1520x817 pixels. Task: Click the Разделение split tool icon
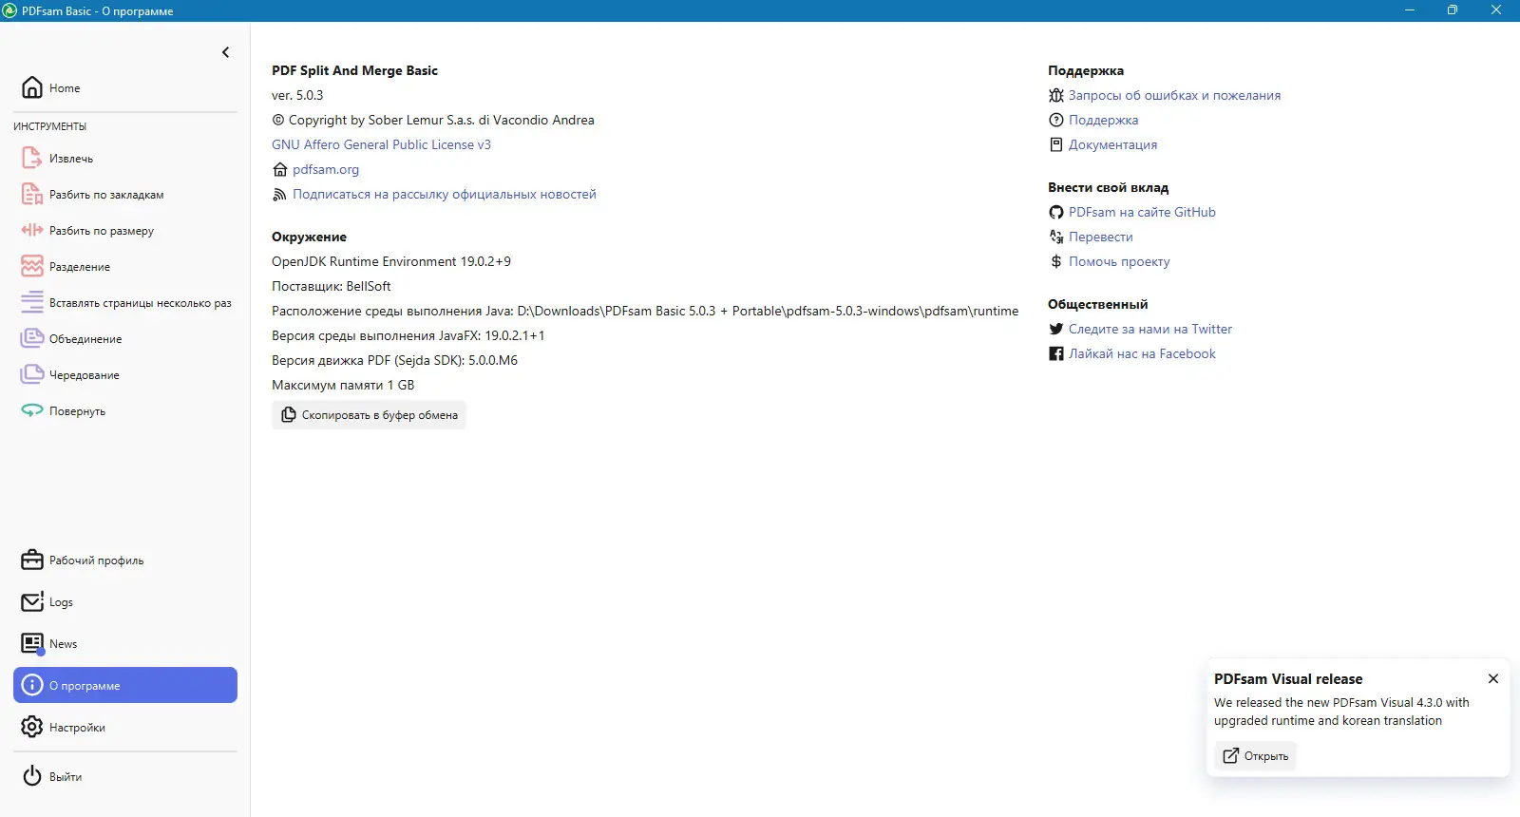coord(32,266)
